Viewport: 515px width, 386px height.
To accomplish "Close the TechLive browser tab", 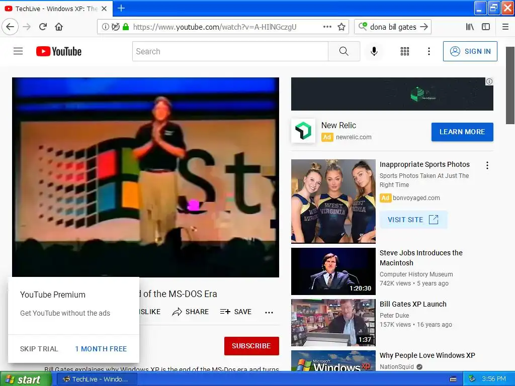I will (104, 9).
